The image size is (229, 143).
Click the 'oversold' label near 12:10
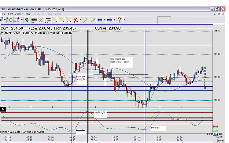[155, 128]
